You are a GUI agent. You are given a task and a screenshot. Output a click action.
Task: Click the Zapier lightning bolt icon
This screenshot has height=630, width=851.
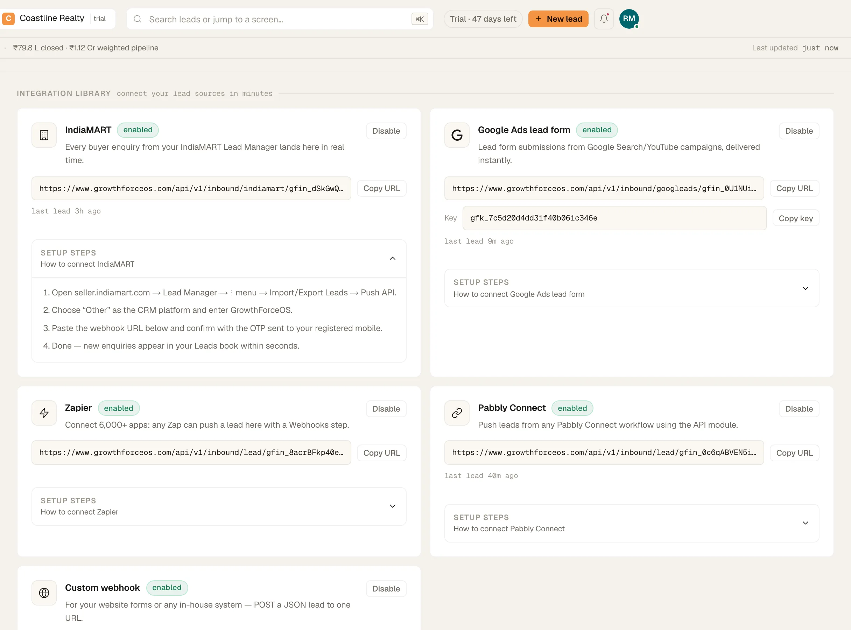[44, 413]
